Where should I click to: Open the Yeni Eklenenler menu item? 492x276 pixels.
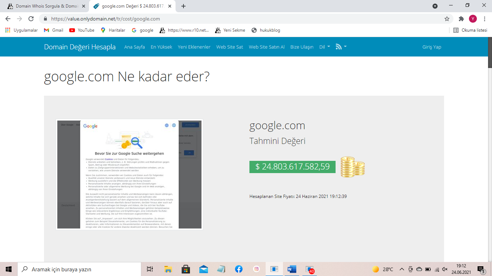click(x=194, y=47)
